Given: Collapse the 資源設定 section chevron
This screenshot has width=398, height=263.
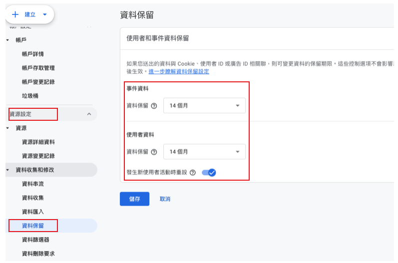Looking at the screenshot, I should (89, 114).
